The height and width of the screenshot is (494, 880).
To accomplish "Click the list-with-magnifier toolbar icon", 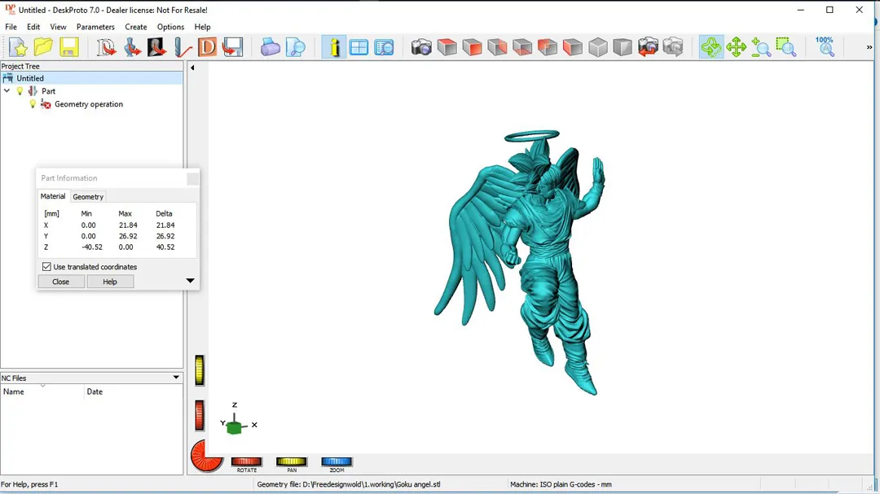I will (x=385, y=47).
